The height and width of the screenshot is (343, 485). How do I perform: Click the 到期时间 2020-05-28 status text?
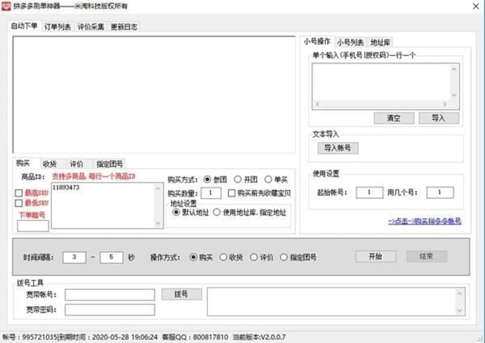[108, 337]
